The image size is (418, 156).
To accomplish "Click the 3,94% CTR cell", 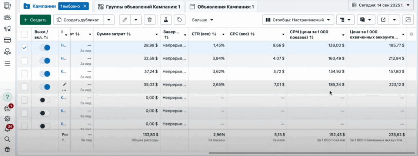I will (219, 58).
